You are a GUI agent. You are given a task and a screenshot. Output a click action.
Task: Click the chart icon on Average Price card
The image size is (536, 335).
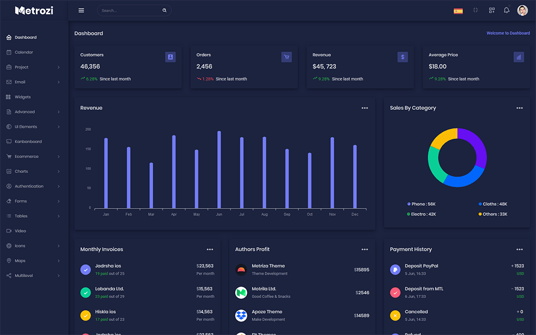coord(518,57)
